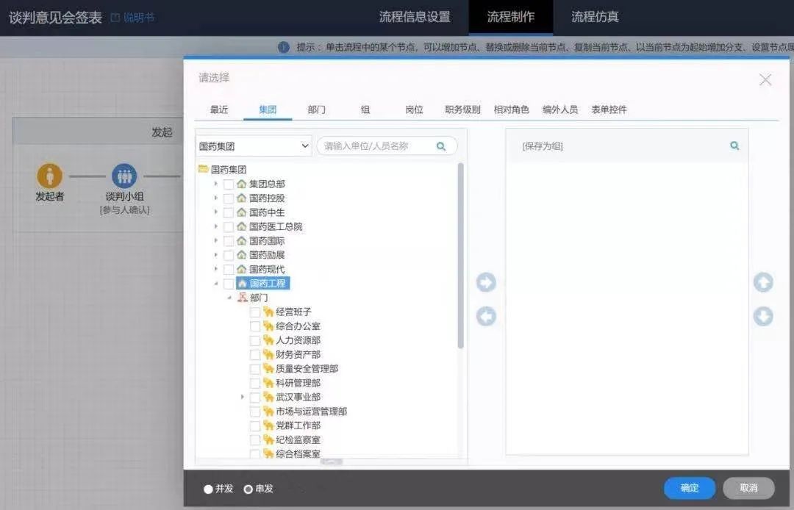Click the search icon in 保存为组 panel
This screenshot has width=794, height=510.
coord(734,146)
